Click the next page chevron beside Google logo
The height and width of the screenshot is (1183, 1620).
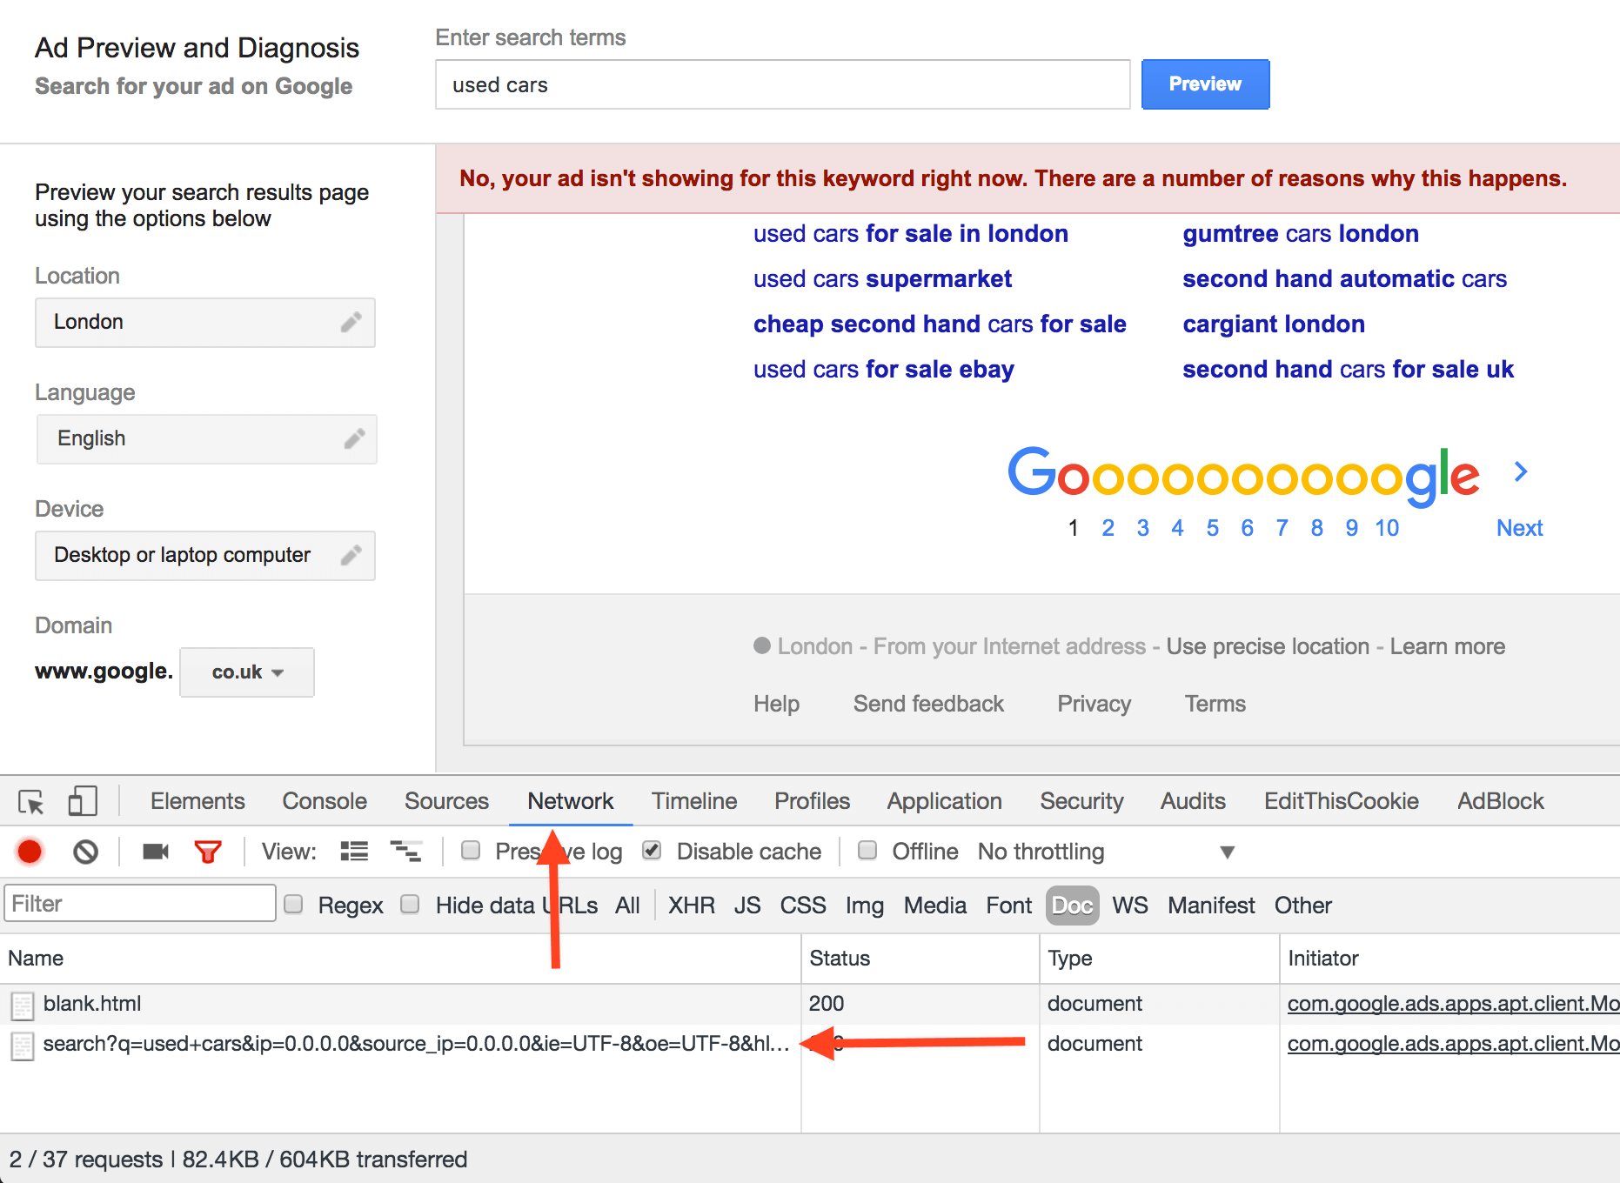1521,472
